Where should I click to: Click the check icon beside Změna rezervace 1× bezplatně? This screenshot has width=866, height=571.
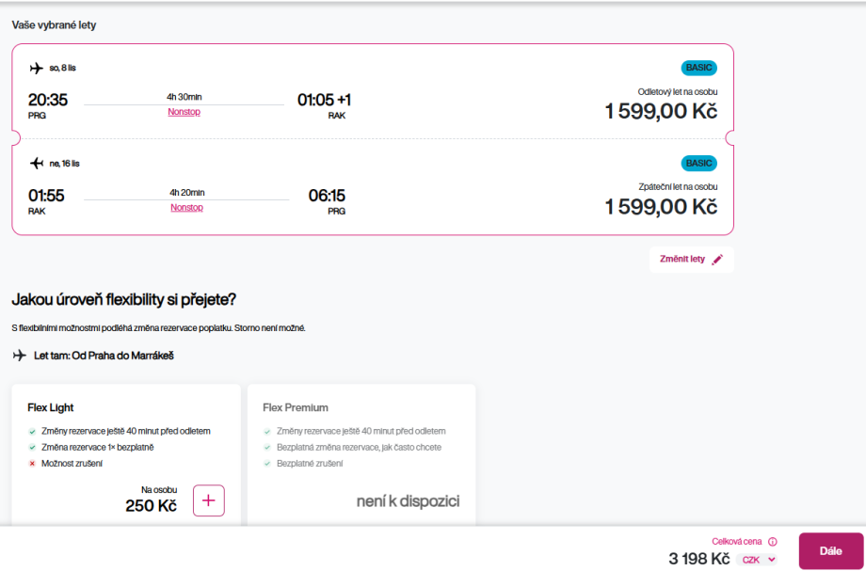point(33,447)
